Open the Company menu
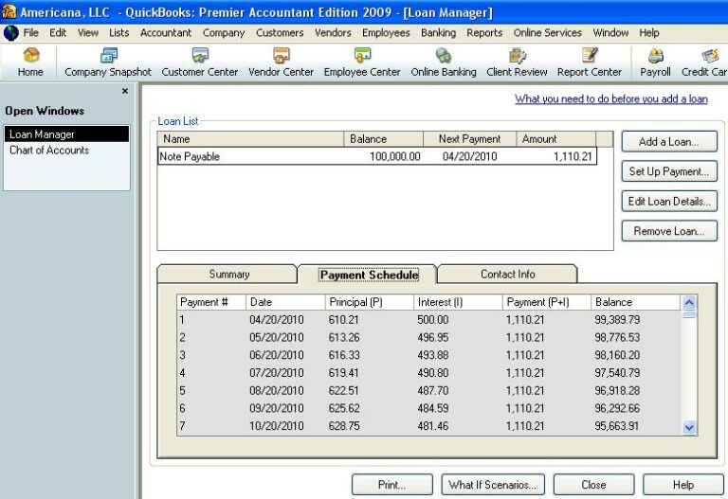728x499 pixels. pyautogui.click(x=224, y=33)
